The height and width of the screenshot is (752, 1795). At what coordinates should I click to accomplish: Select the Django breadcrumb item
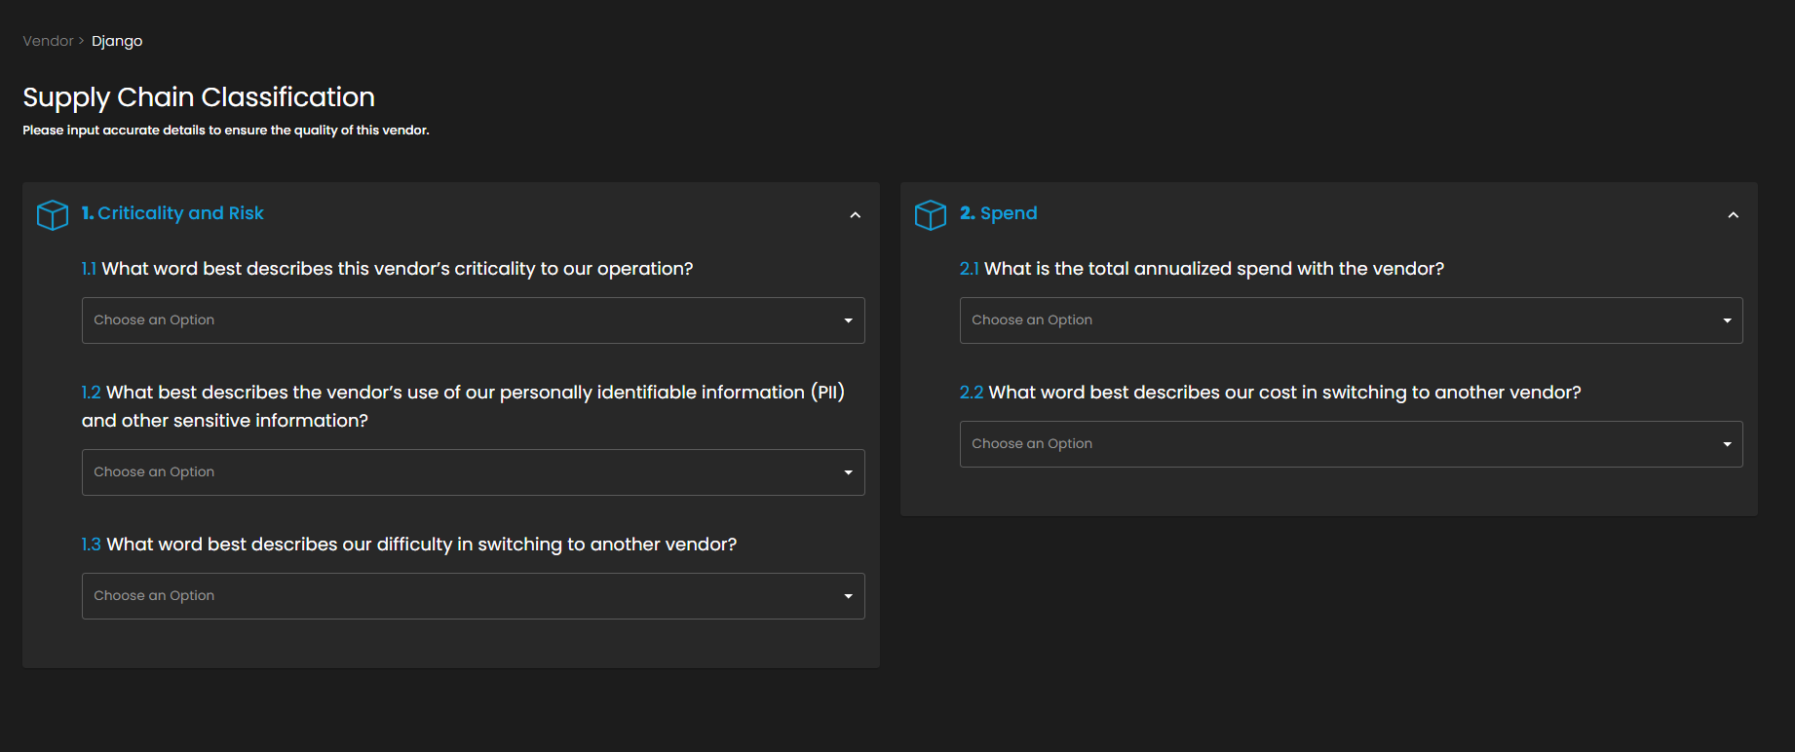[117, 41]
